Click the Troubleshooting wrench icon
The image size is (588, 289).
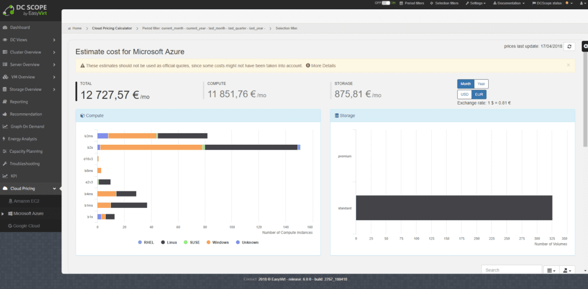(5, 164)
